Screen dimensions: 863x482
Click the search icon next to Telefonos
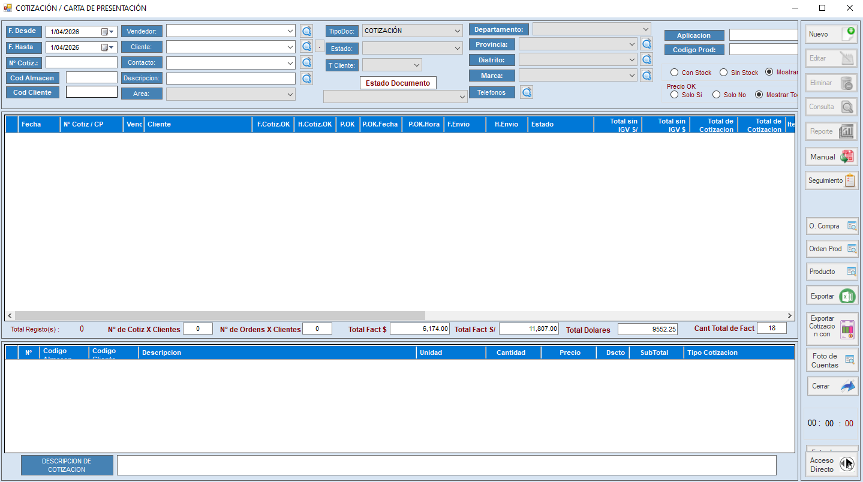click(527, 92)
